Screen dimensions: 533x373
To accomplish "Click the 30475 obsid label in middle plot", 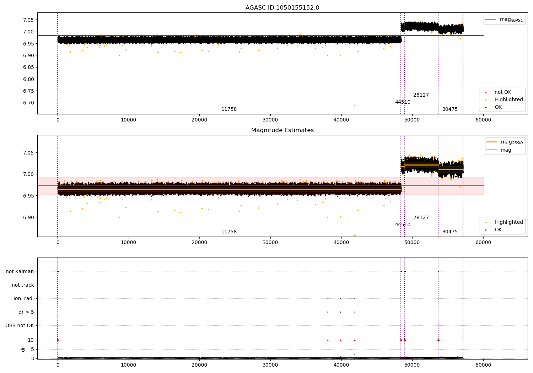I will pos(450,232).
